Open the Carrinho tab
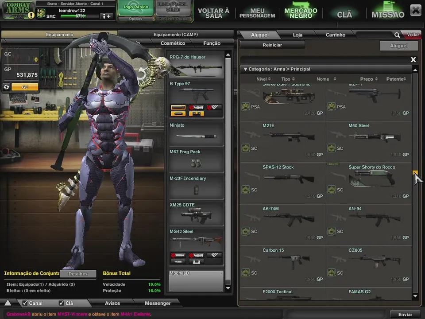 336,35
